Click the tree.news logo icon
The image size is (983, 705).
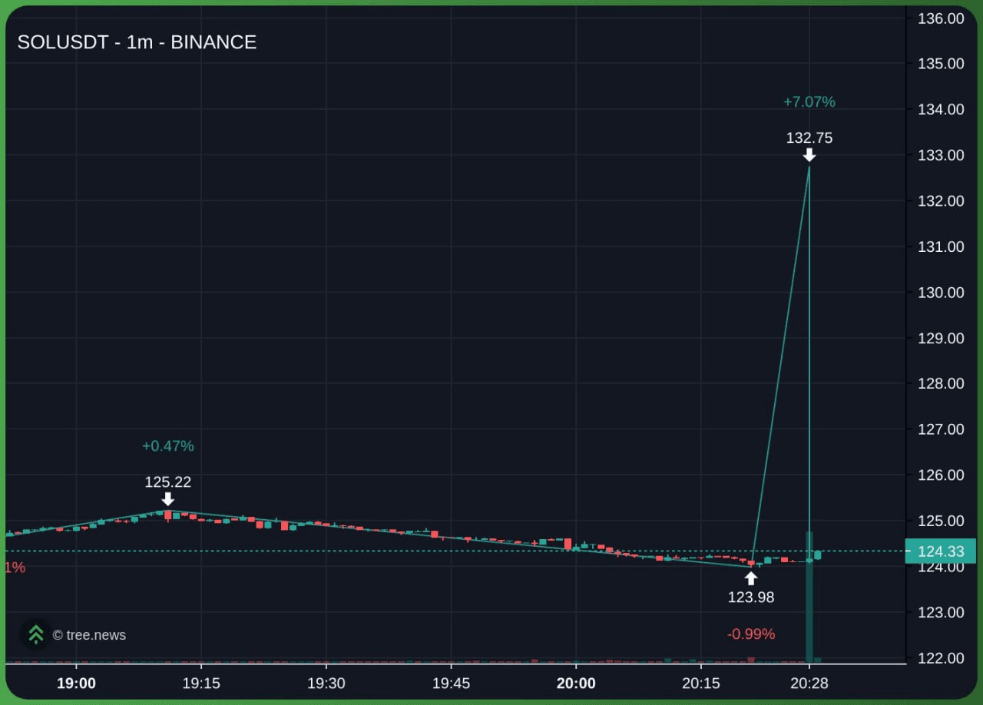[35, 634]
